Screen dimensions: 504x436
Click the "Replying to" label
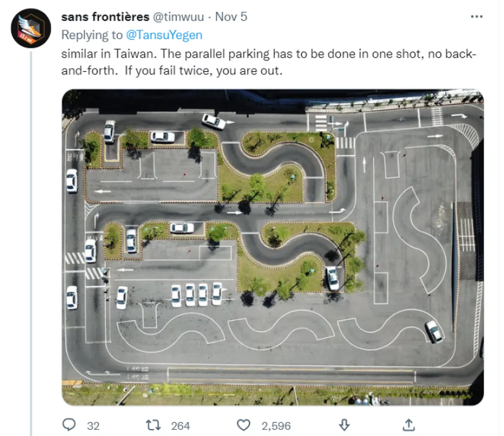coord(92,35)
